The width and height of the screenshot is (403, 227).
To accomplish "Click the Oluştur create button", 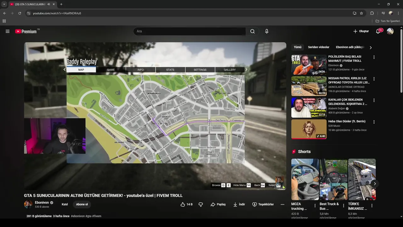I will click(361, 31).
